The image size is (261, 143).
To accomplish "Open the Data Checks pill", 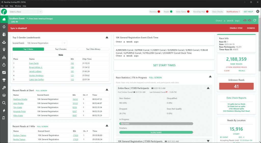I will [x=218, y=12].
